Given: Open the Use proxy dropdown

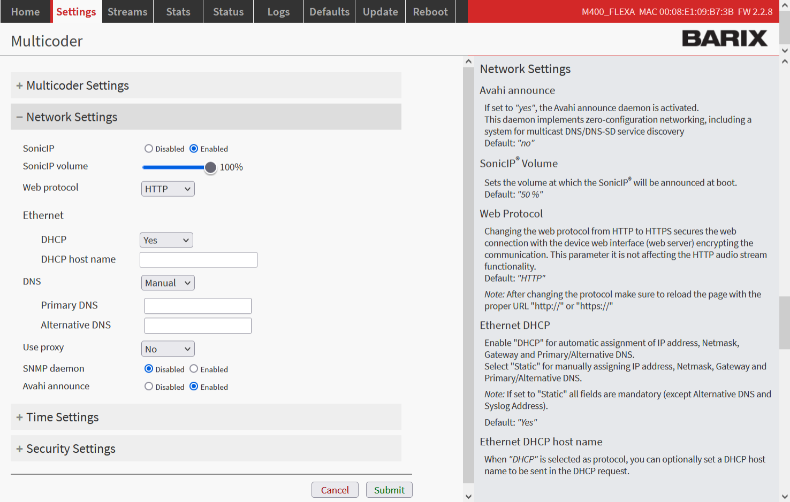Looking at the screenshot, I should pos(168,349).
